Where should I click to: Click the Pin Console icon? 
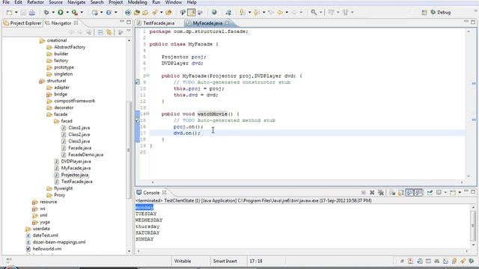[x=430, y=193]
